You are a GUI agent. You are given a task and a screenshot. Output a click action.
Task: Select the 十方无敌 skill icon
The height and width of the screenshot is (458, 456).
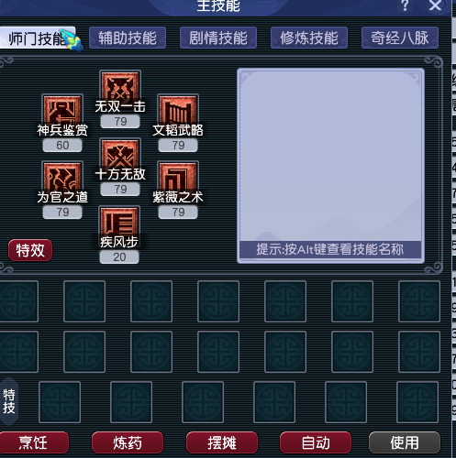pyautogui.click(x=120, y=158)
